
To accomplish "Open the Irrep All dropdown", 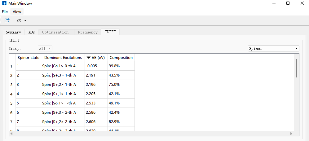I will 45,48.
